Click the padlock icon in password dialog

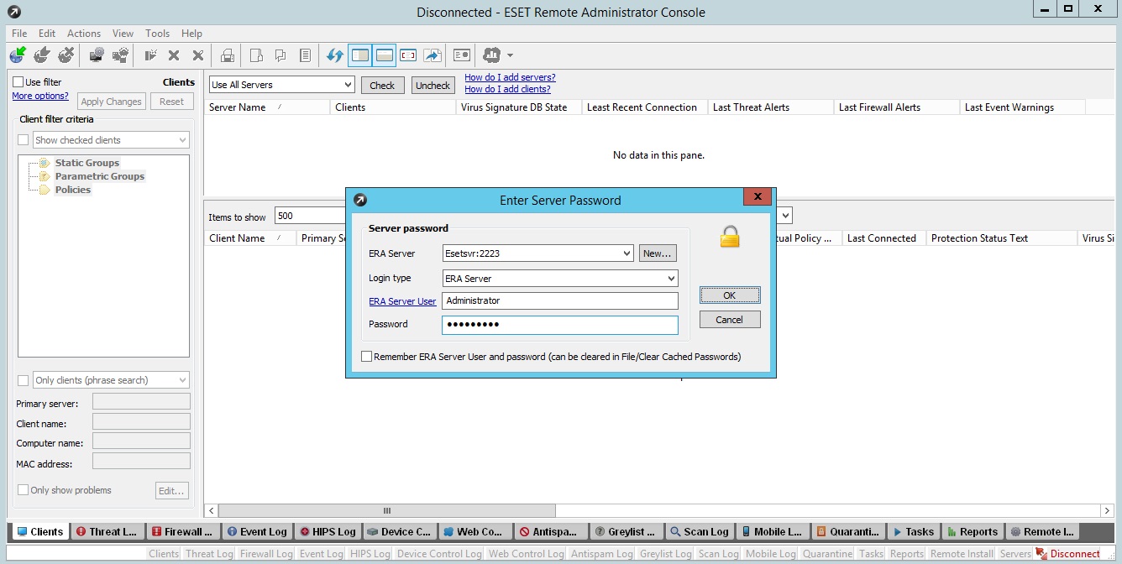pyautogui.click(x=730, y=237)
